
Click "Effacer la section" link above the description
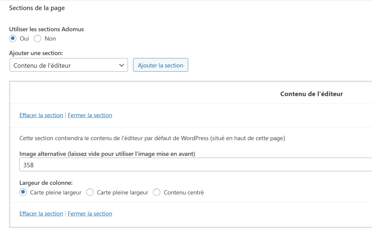click(41, 115)
